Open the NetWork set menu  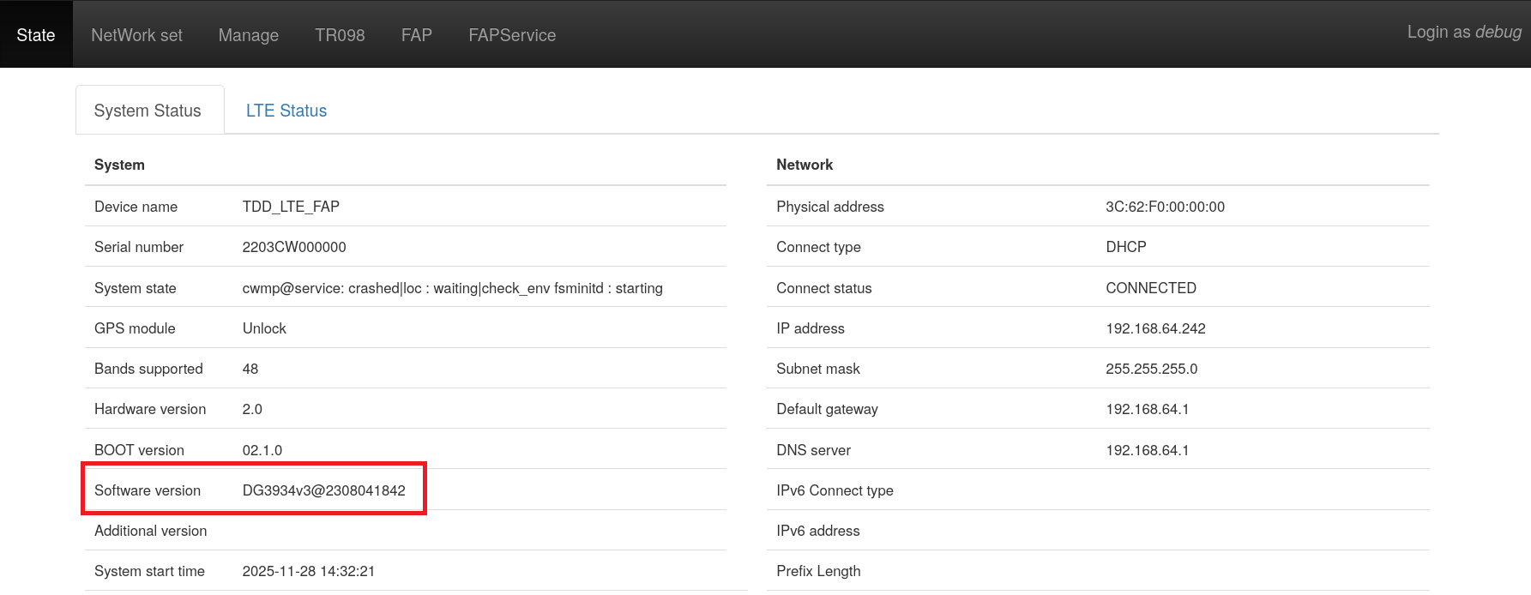(136, 35)
